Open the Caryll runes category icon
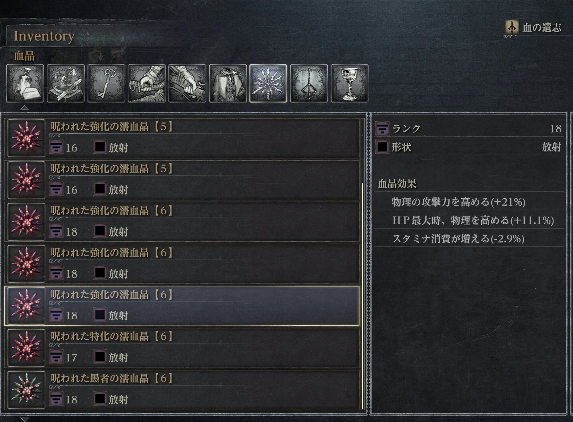Image resolution: width=573 pixels, height=422 pixels. pos(309,83)
